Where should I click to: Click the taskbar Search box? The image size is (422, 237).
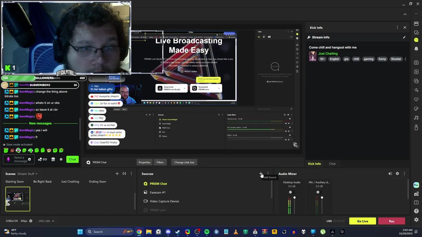pos(109,232)
